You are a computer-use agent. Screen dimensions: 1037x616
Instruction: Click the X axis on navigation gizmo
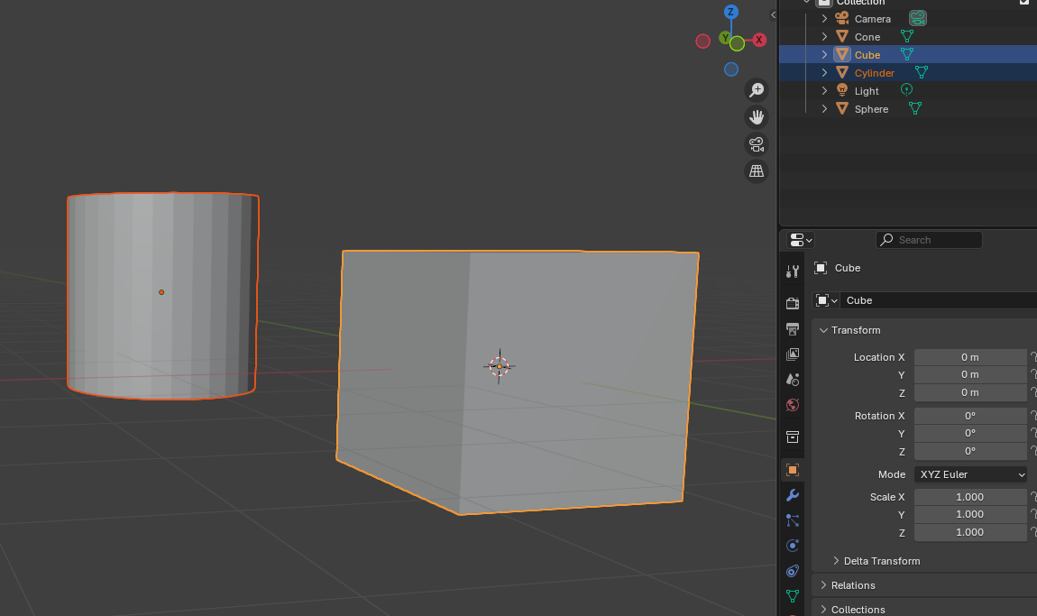759,40
